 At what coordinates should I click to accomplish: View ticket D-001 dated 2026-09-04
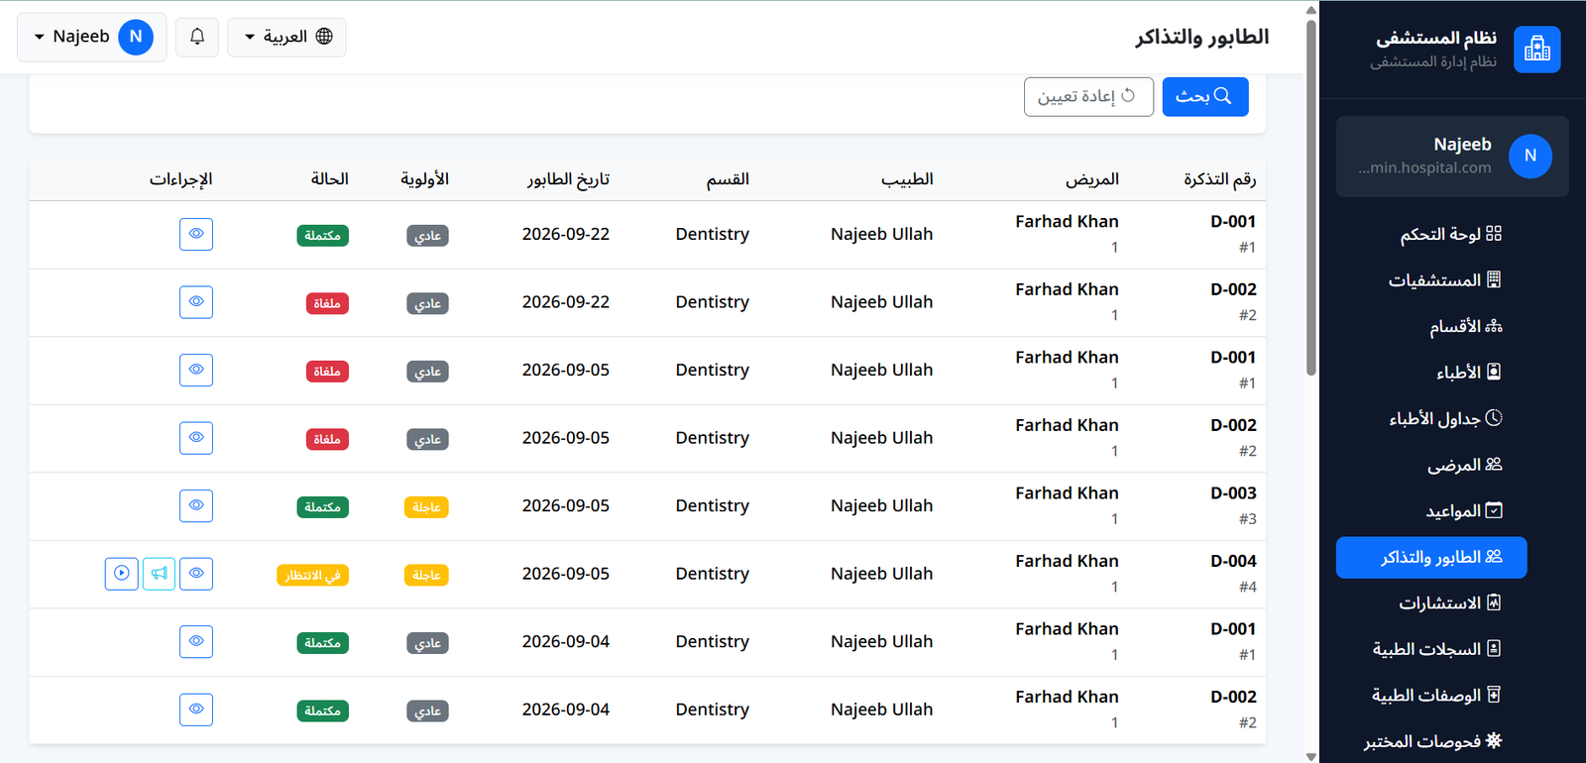coord(196,641)
